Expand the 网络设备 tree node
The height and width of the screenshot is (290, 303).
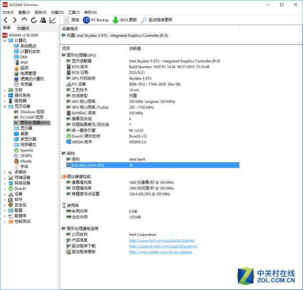[x=5, y=183]
